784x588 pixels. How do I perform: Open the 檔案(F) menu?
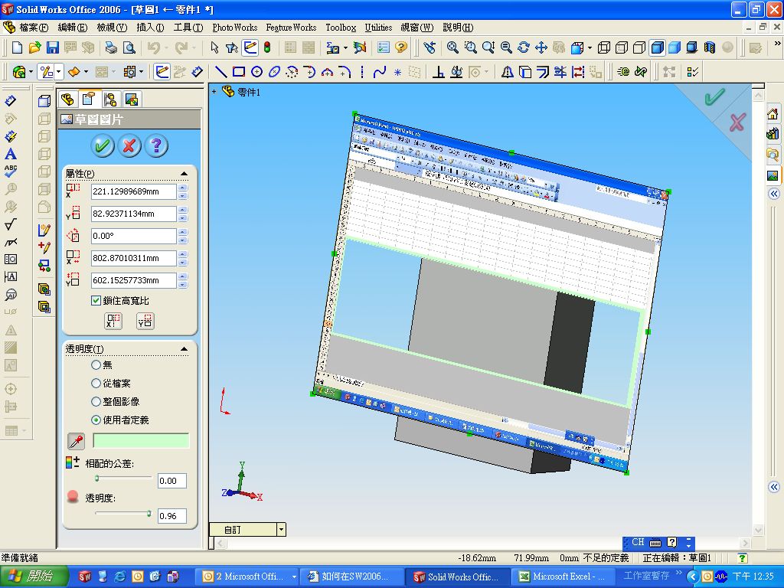click(x=34, y=28)
